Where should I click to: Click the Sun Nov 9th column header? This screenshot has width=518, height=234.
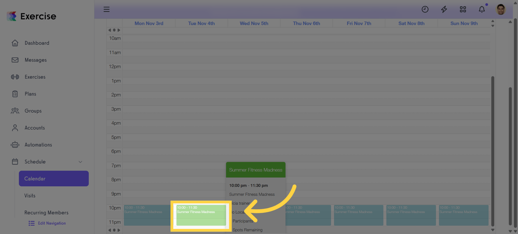[464, 23]
